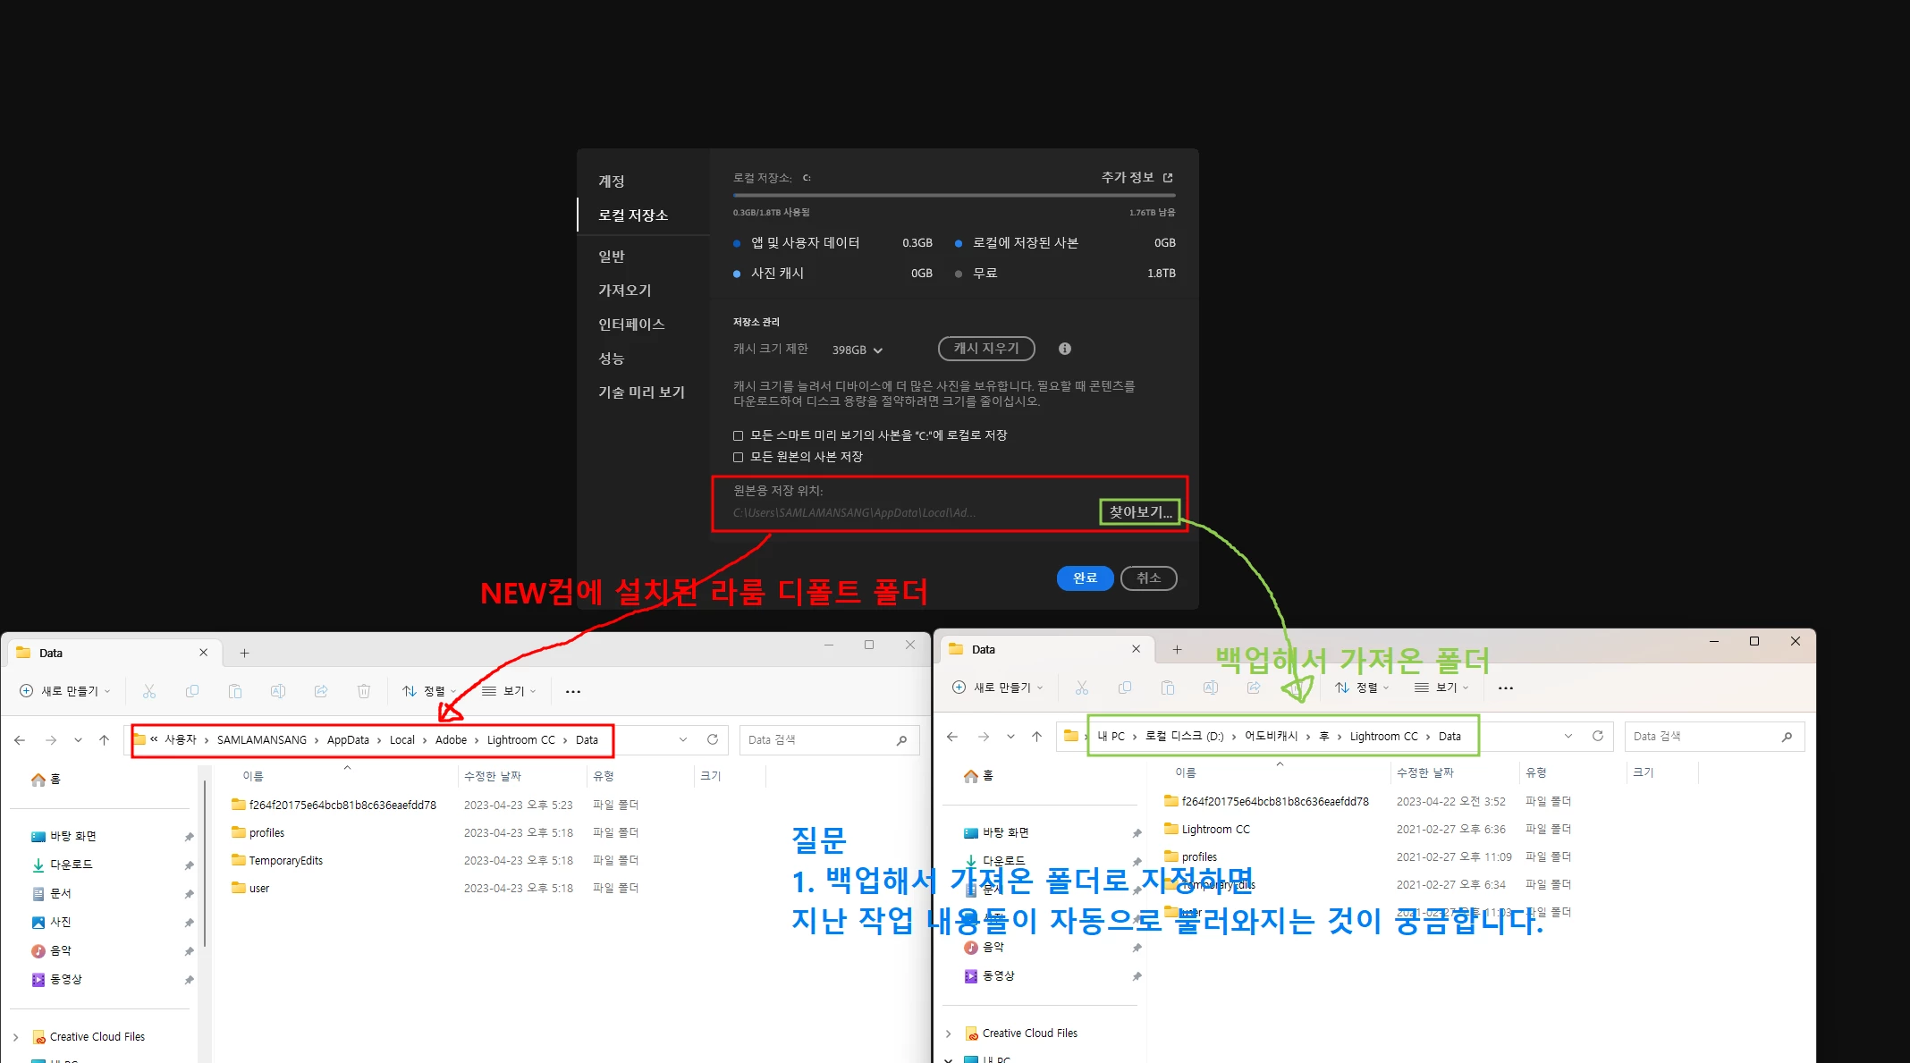The width and height of the screenshot is (1910, 1063).
Task: Expand Creative Cloud Files in left tree
Action: (x=16, y=1037)
